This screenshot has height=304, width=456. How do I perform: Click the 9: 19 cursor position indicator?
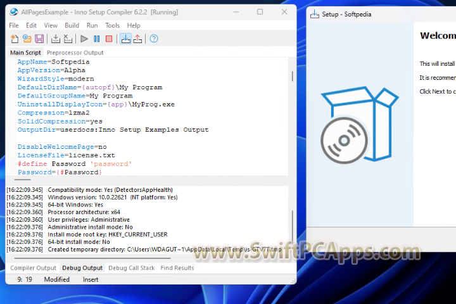tap(25, 279)
